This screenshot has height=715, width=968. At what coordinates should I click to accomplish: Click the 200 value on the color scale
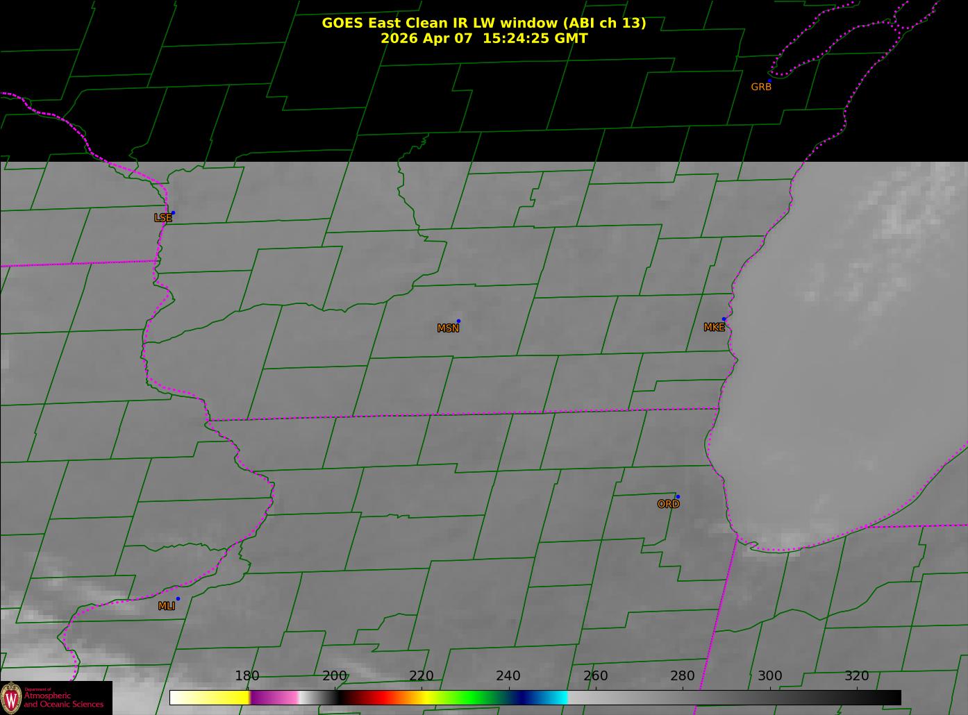335,676
